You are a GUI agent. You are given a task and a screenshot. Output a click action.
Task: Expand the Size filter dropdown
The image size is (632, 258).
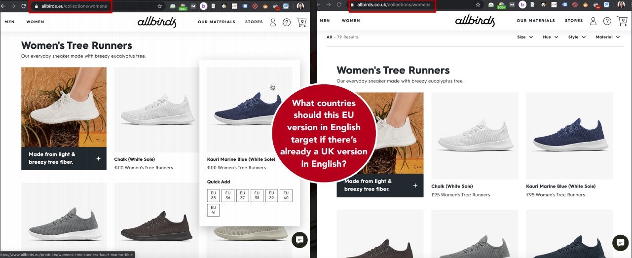click(x=525, y=37)
